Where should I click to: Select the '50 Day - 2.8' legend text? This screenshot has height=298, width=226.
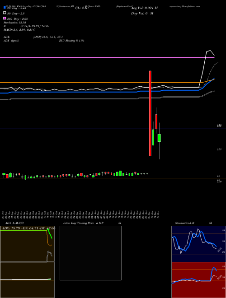pyautogui.click(x=16, y=14)
